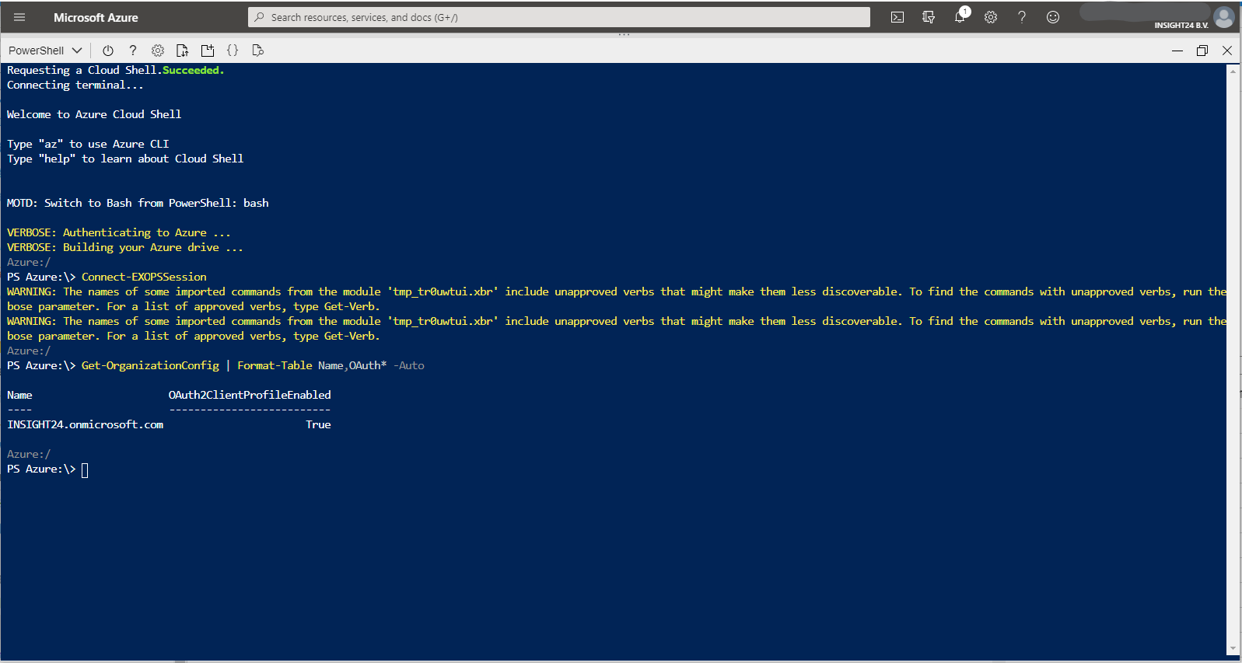Image resolution: width=1242 pixels, height=663 pixels.
Task: Open the Web preview icon
Action: (258, 51)
